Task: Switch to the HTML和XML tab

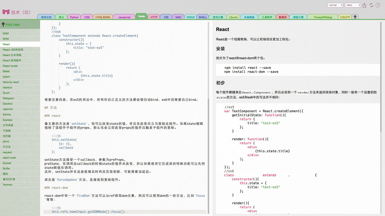Action: [103, 17]
